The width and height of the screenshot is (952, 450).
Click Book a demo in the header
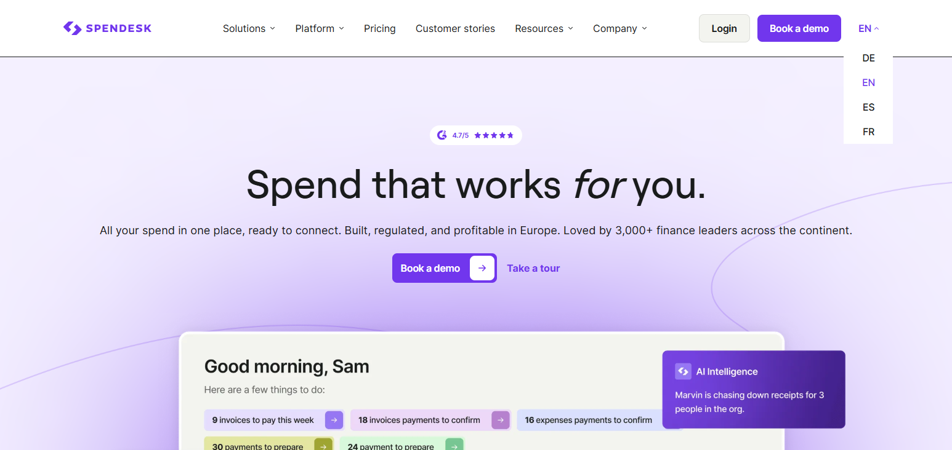799,28
